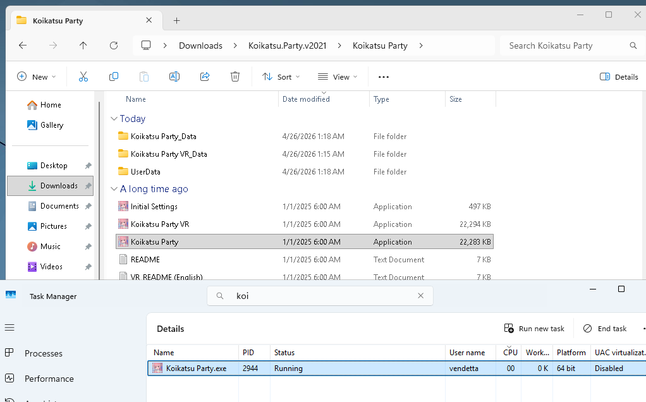Clear the Task Manager search box
The width and height of the screenshot is (646, 402).
421,296
